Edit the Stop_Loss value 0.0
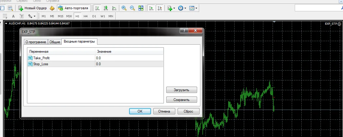 coord(129,64)
